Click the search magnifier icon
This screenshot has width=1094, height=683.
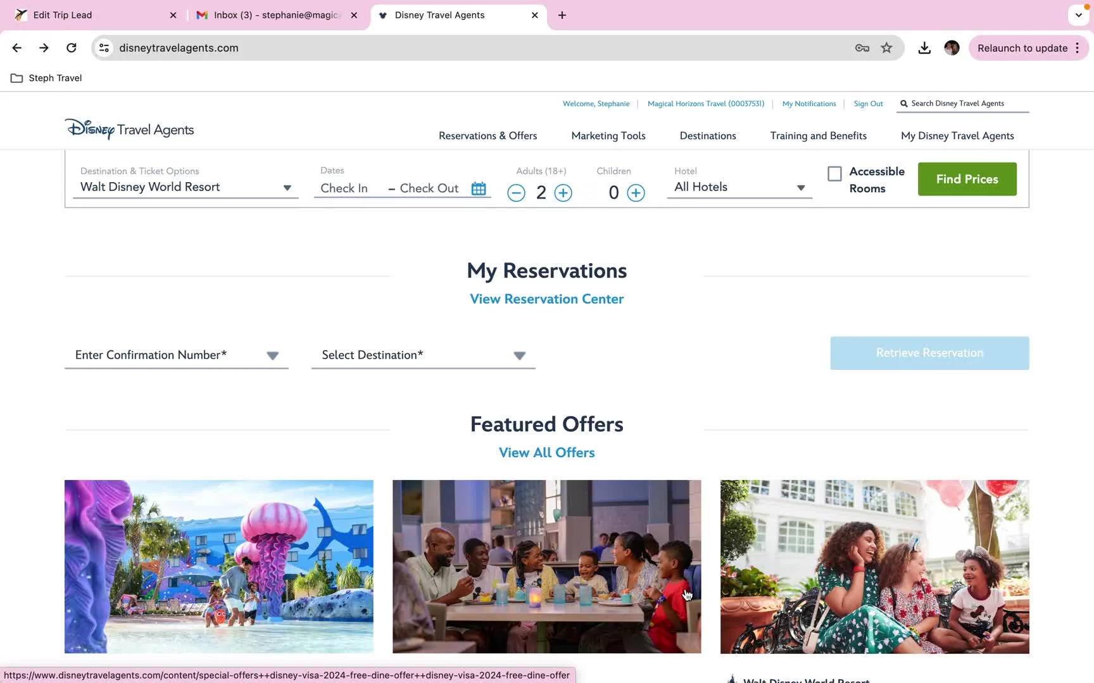tap(904, 104)
